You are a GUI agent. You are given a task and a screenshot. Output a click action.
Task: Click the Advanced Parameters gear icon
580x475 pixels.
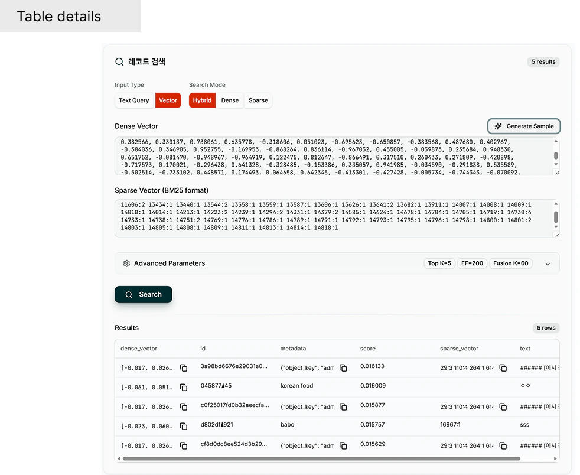tap(126, 263)
